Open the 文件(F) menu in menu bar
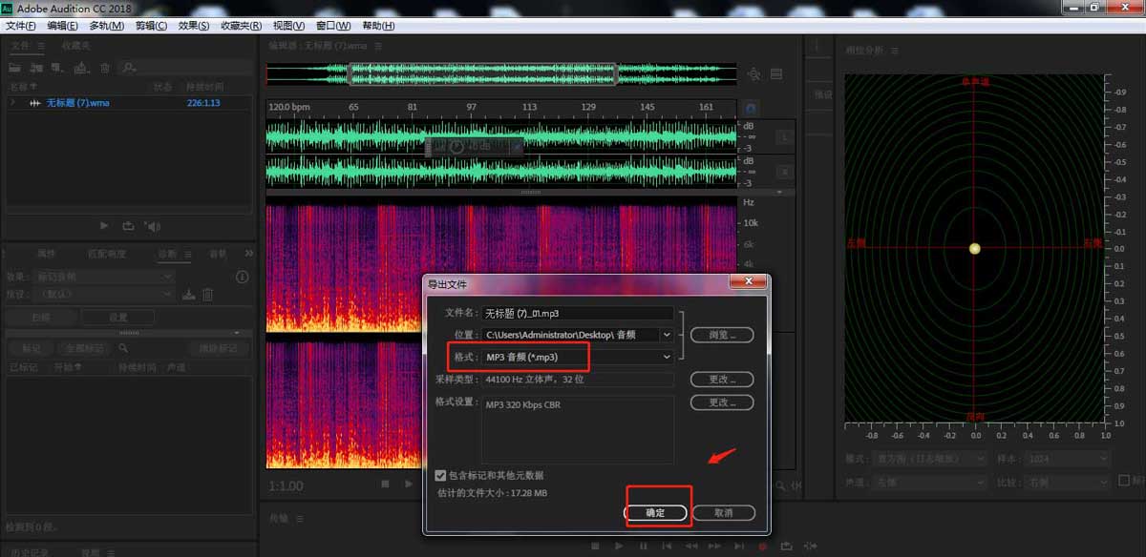The width and height of the screenshot is (1146, 557). [21, 26]
